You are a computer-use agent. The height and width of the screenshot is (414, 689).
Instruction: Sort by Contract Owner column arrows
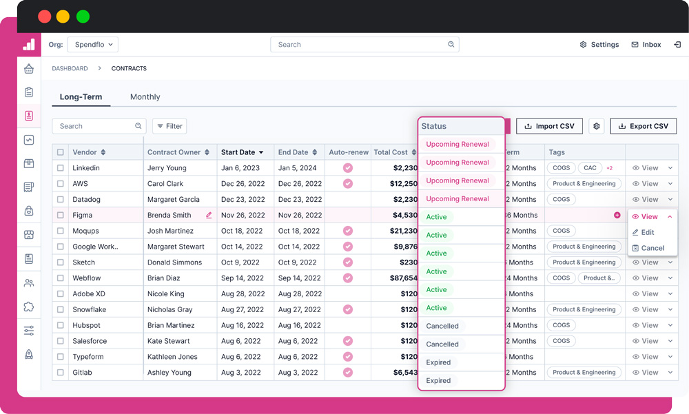click(207, 152)
